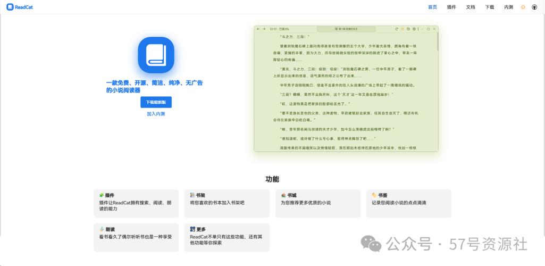This screenshot has width=545, height=266.
Task: Click the forward arrow in reader preview
Action: click(x=264, y=29)
